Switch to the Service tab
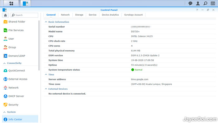218x123 pixels. pyautogui.click(x=92, y=15)
